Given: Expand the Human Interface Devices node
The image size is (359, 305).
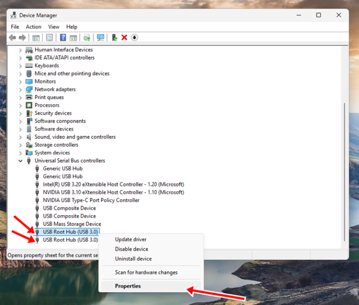Looking at the screenshot, I should click(x=21, y=50).
